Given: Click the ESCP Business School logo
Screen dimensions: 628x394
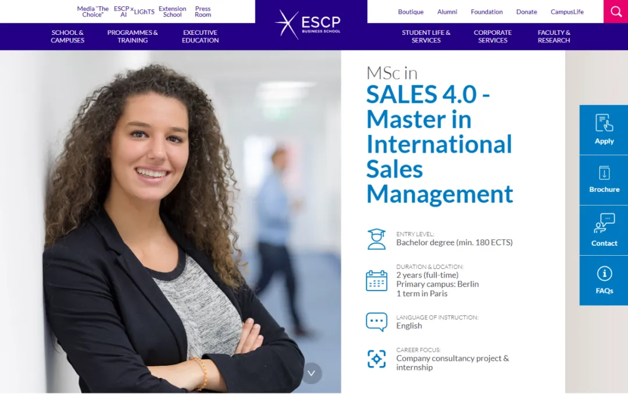Looking at the screenshot, I should (x=308, y=24).
